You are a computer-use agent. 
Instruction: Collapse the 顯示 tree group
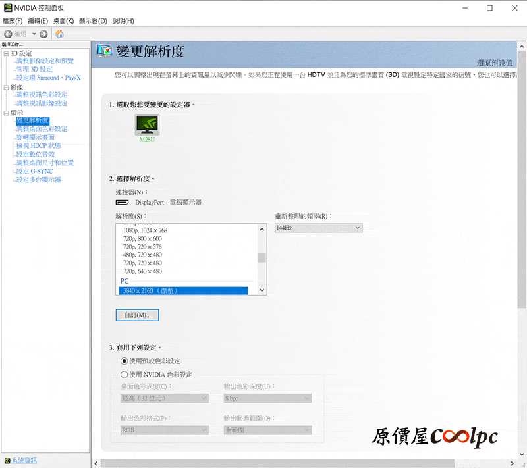click(x=6, y=113)
